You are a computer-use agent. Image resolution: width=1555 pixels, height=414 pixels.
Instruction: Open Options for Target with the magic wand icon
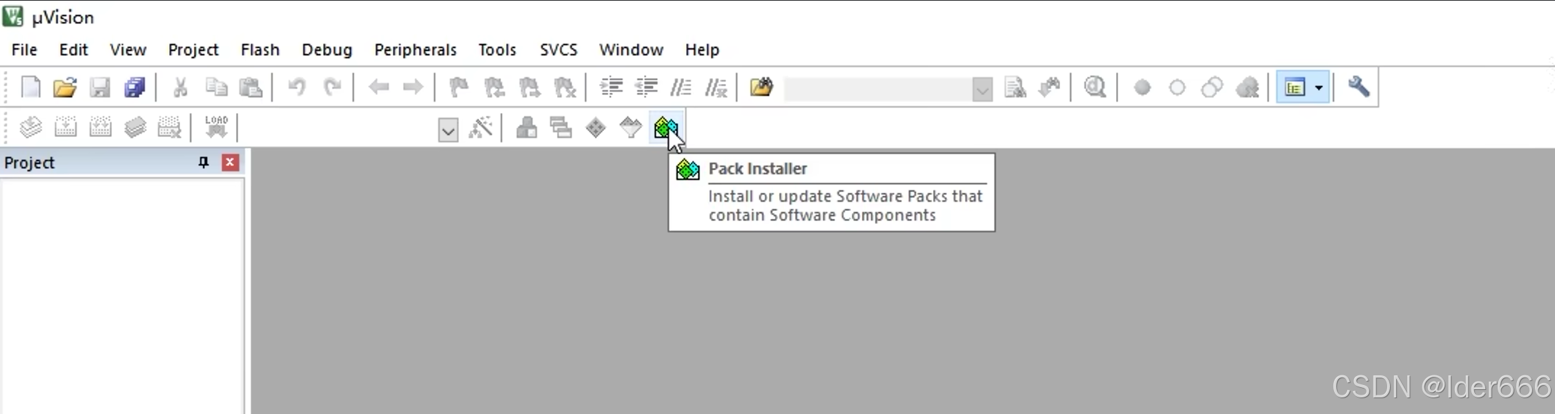pos(480,127)
